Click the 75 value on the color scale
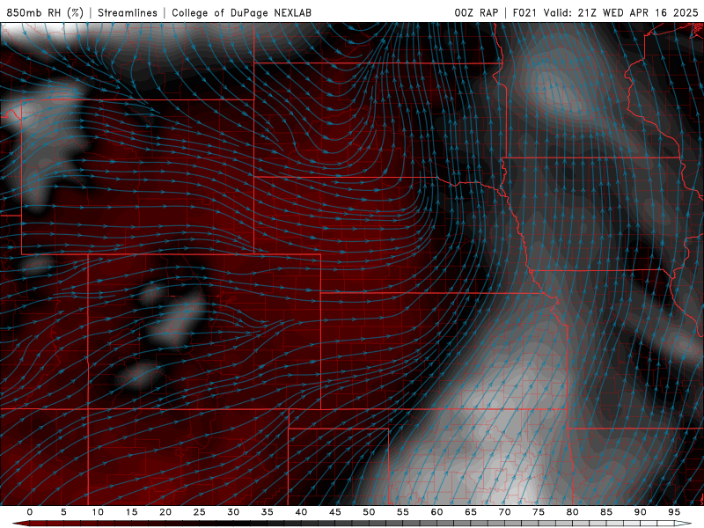Image resolution: width=704 pixels, height=528 pixels. tap(539, 512)
